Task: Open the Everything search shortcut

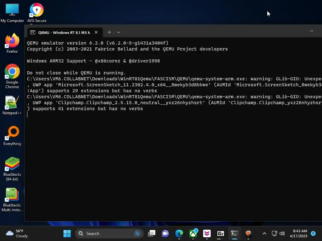Action: coord(12,136)
